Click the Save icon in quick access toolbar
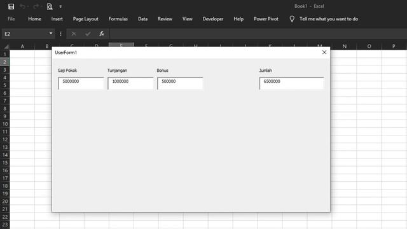 (11, 6)
